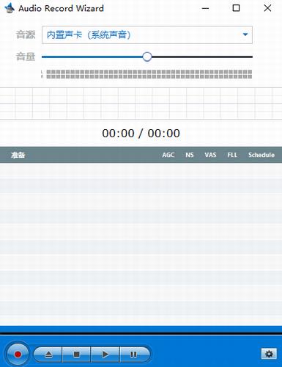Click the 音量 volume slider handle

click(147, 57)
